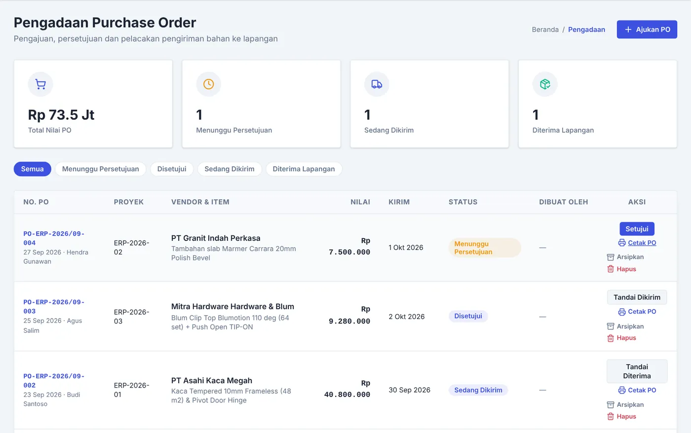Image resolution: width=691 pixels, height=433 pixels.
Task: Select the Menunggu Persetujuan filter tab
Action: point(101,169)
